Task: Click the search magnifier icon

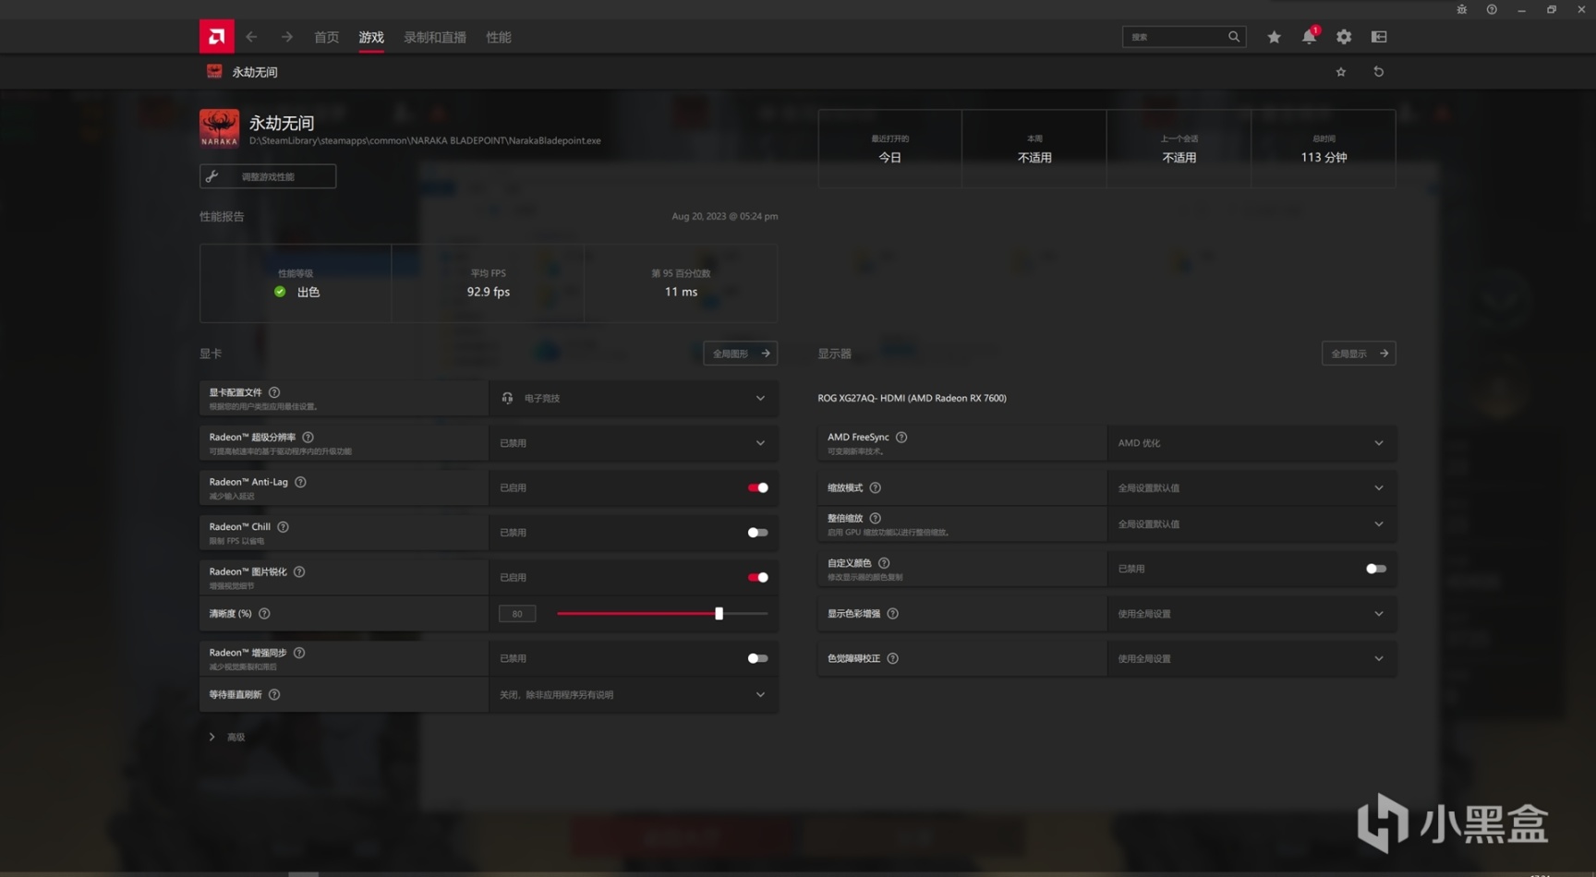Action: pos(1234,37)
